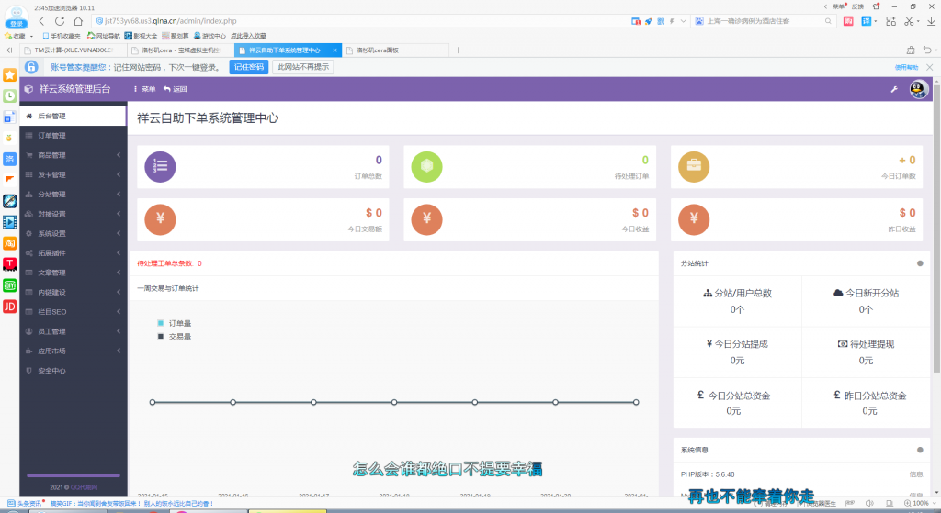Viewport: 941px width, 513px height.
Task: Click the orange yen icon for 今日交易额
Action: [160, 218]
